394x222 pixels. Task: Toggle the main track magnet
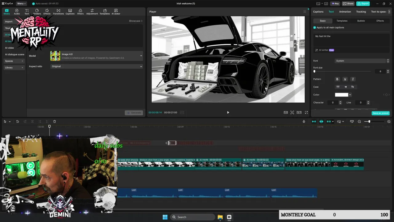tap(314, 121)
